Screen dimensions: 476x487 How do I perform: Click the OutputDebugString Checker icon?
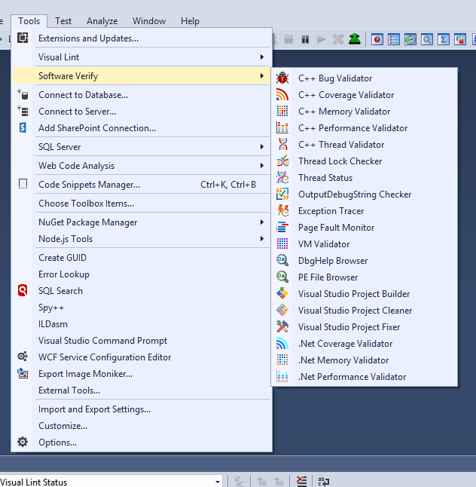pyautogui.click(x=282, y=194)
